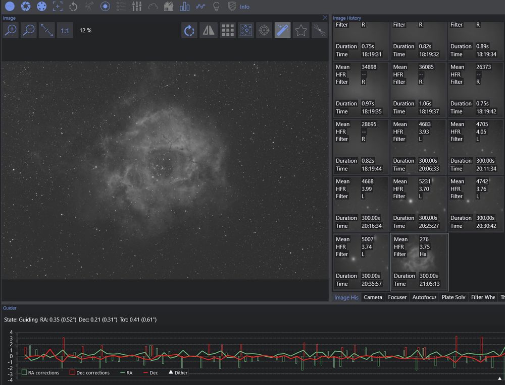Select R thumbnail taken at 18:19:31

(x=361, y=41)
